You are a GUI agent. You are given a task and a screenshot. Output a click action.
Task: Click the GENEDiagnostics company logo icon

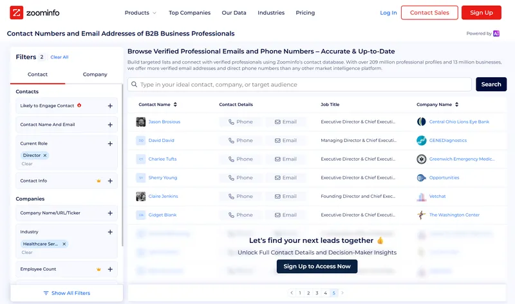coord(422,140)
